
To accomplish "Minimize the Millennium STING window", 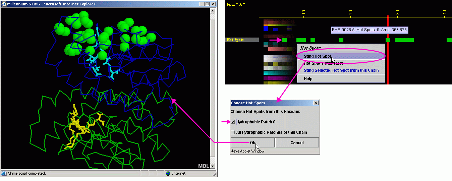I will [201, 4].
